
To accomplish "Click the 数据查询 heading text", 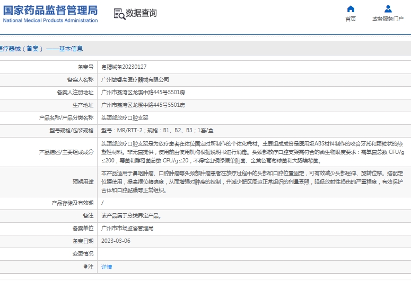I will point(141,13).
